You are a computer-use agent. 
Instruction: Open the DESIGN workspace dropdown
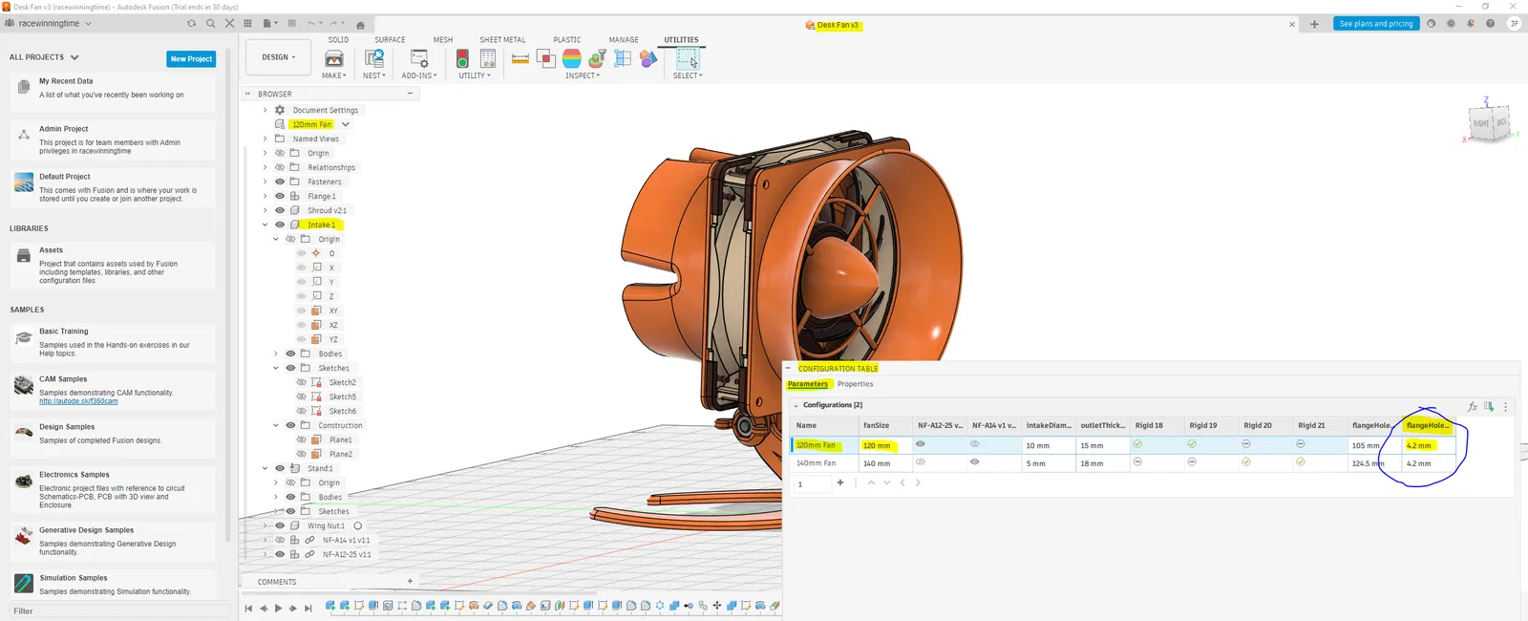click(x=278, y=57)
